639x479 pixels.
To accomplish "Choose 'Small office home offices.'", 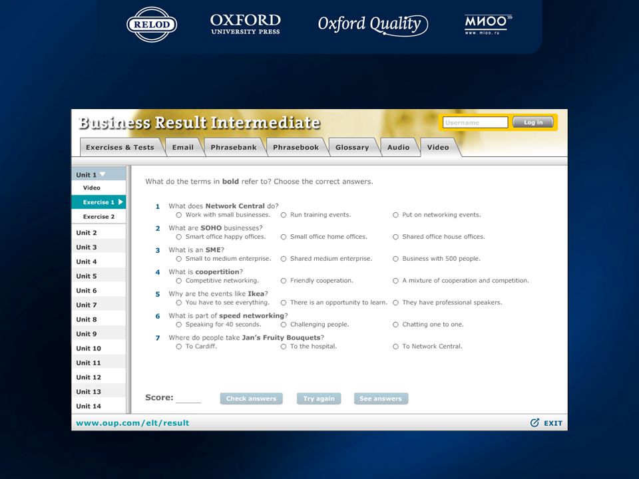I will click(284, 237).
